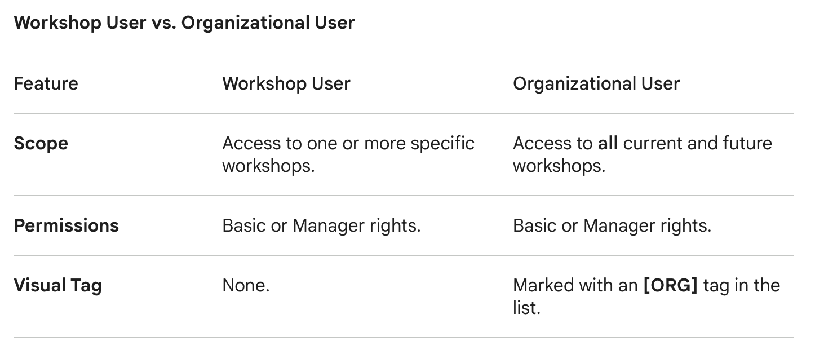The height and width of the screenshot is (354, 815).
Task: Click Workshop User's 'Basic or Manager rights.' cell
Action: tap(321, 225)
